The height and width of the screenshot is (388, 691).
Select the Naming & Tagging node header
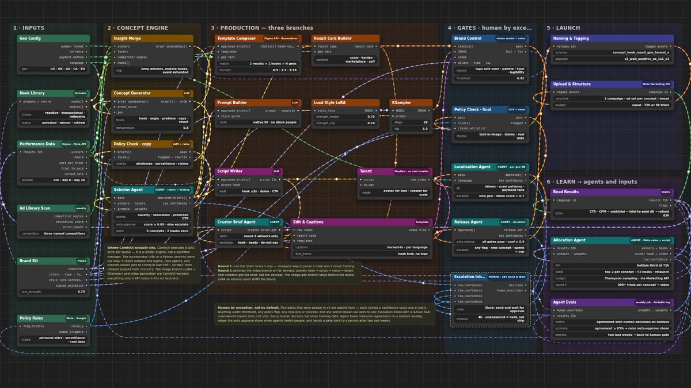coord(612,39)
